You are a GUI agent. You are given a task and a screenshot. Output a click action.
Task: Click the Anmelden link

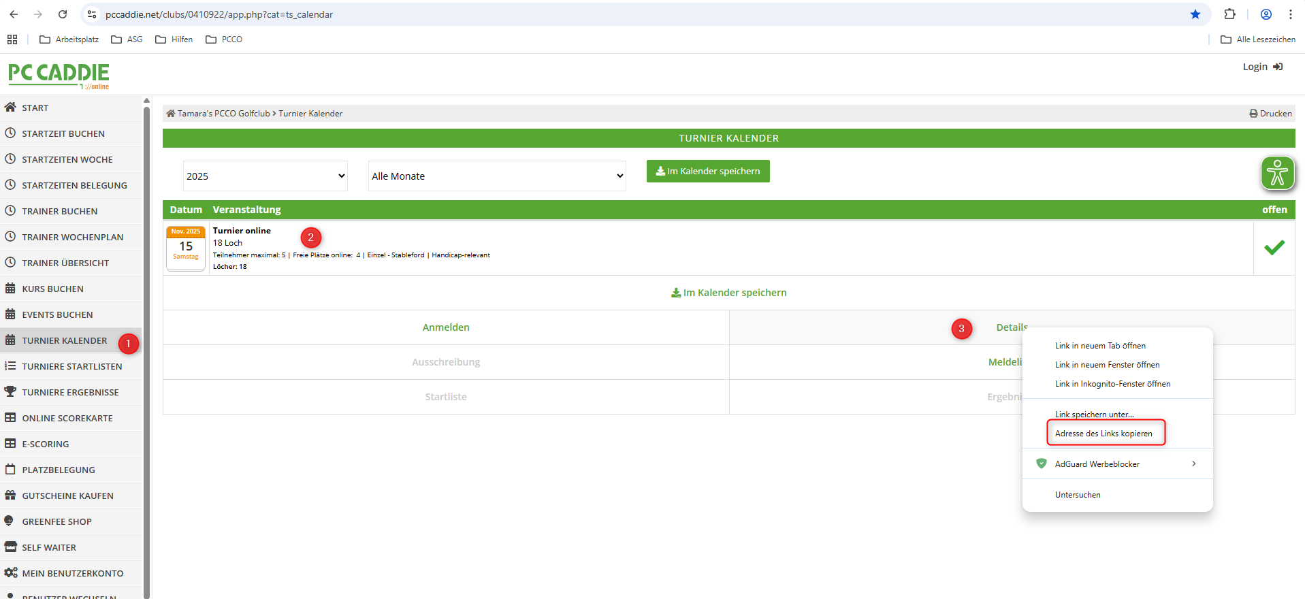coord(446,327)
